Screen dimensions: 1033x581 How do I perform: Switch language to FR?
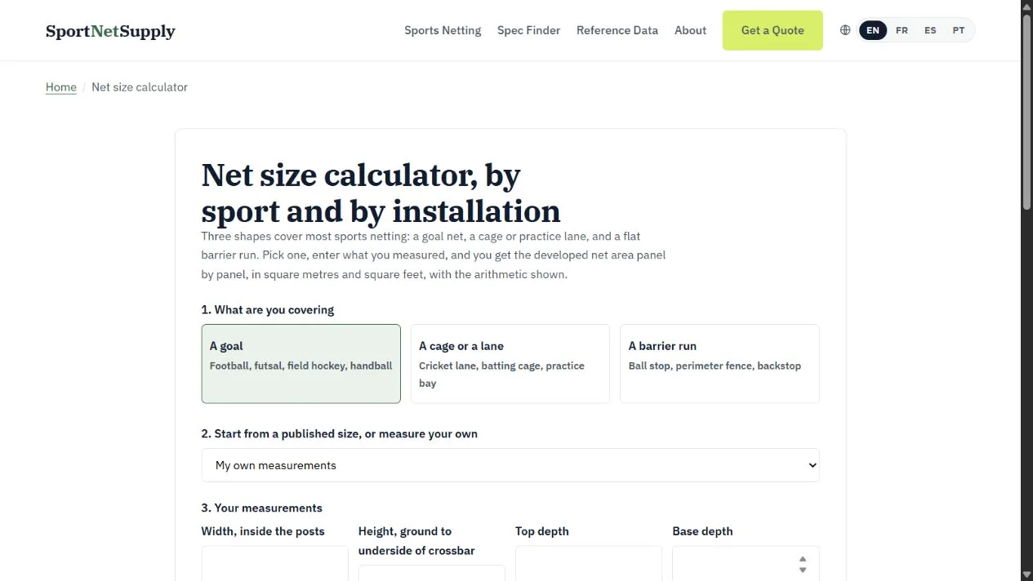pos(902,30)
